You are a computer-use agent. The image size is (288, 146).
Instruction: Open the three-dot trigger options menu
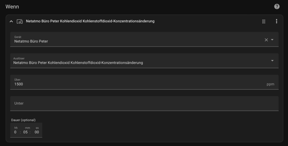pyautogui.click(x=276, y=21)
